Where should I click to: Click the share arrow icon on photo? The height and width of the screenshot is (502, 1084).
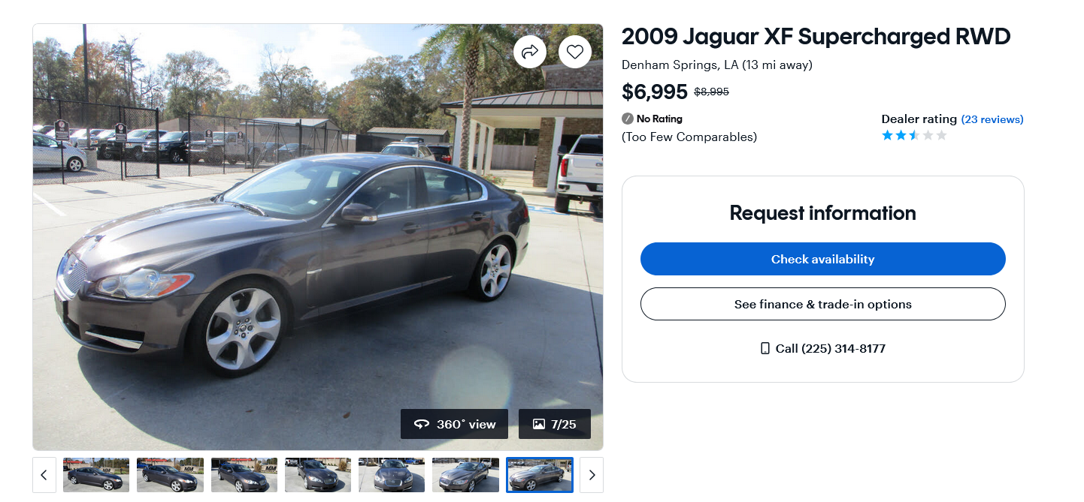530,52
